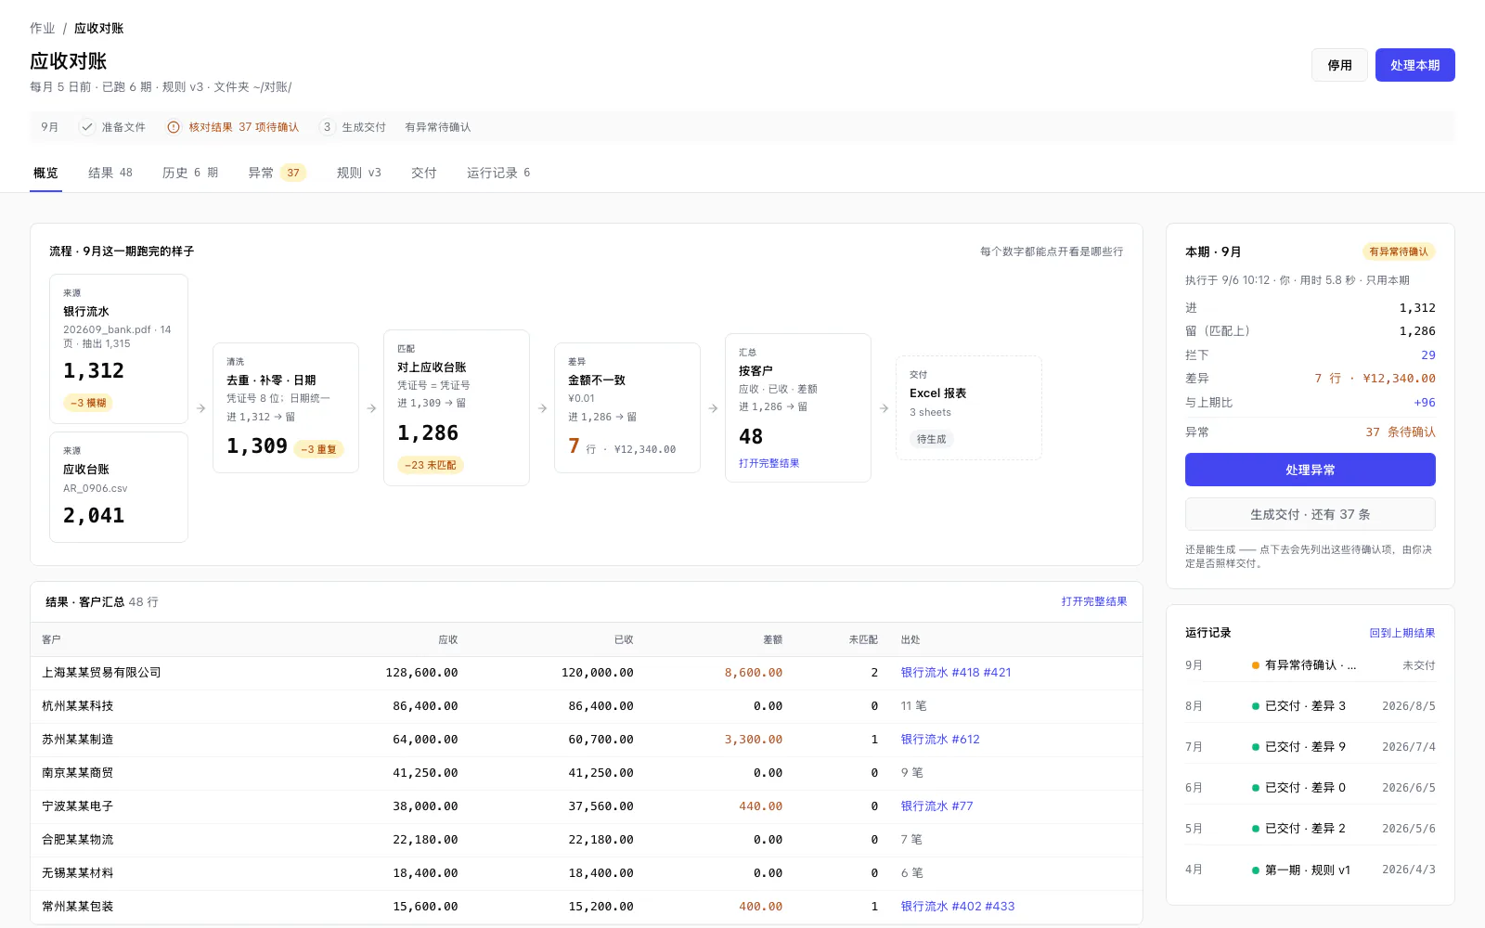This screenshot has width=1485, height=928.
Task: Click the 未匹配 column header
Action: [863, 639]
